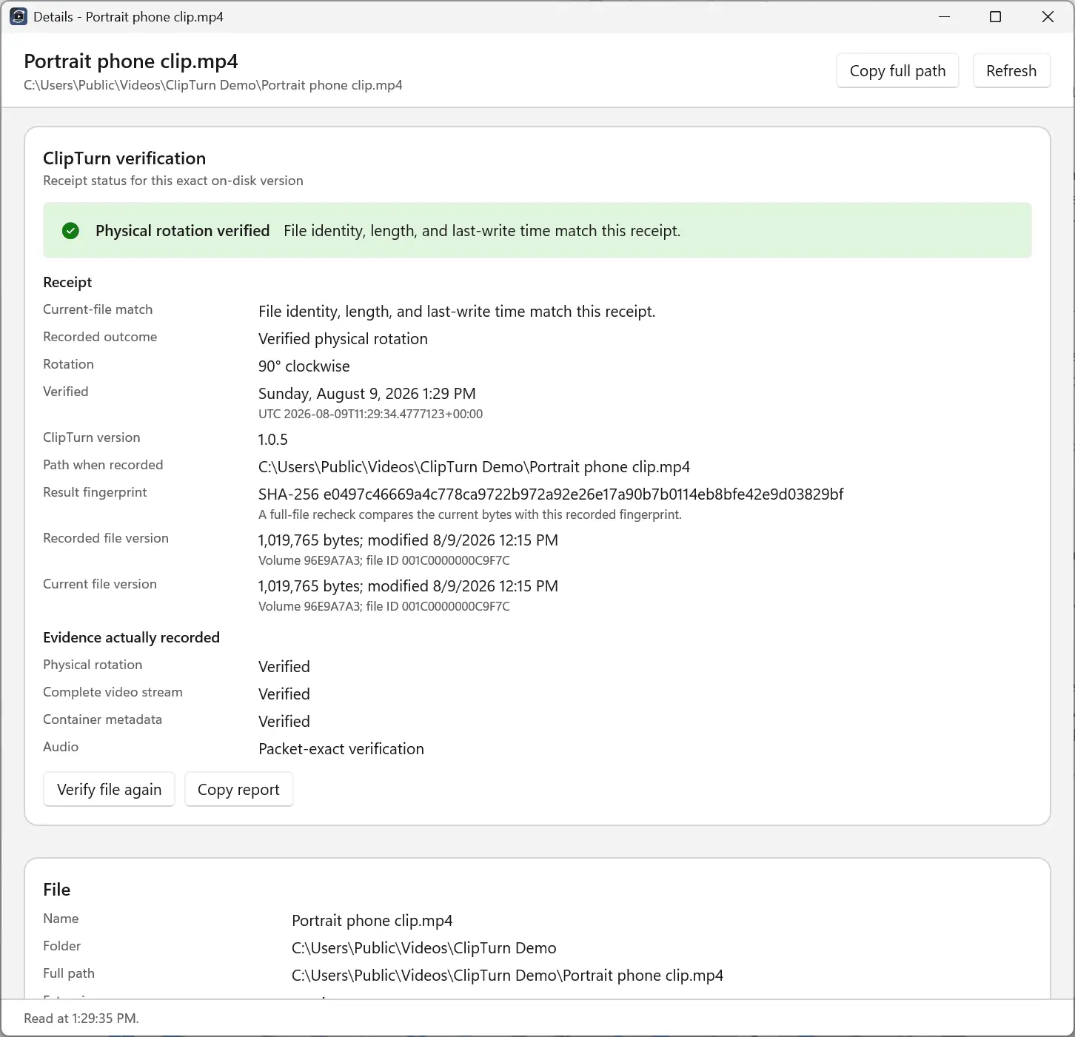Click the full-file recheck explanation note
Screen dimensions: 1075x1037
(470, 515)
